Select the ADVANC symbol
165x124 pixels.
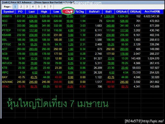click(x=7, y=82)
